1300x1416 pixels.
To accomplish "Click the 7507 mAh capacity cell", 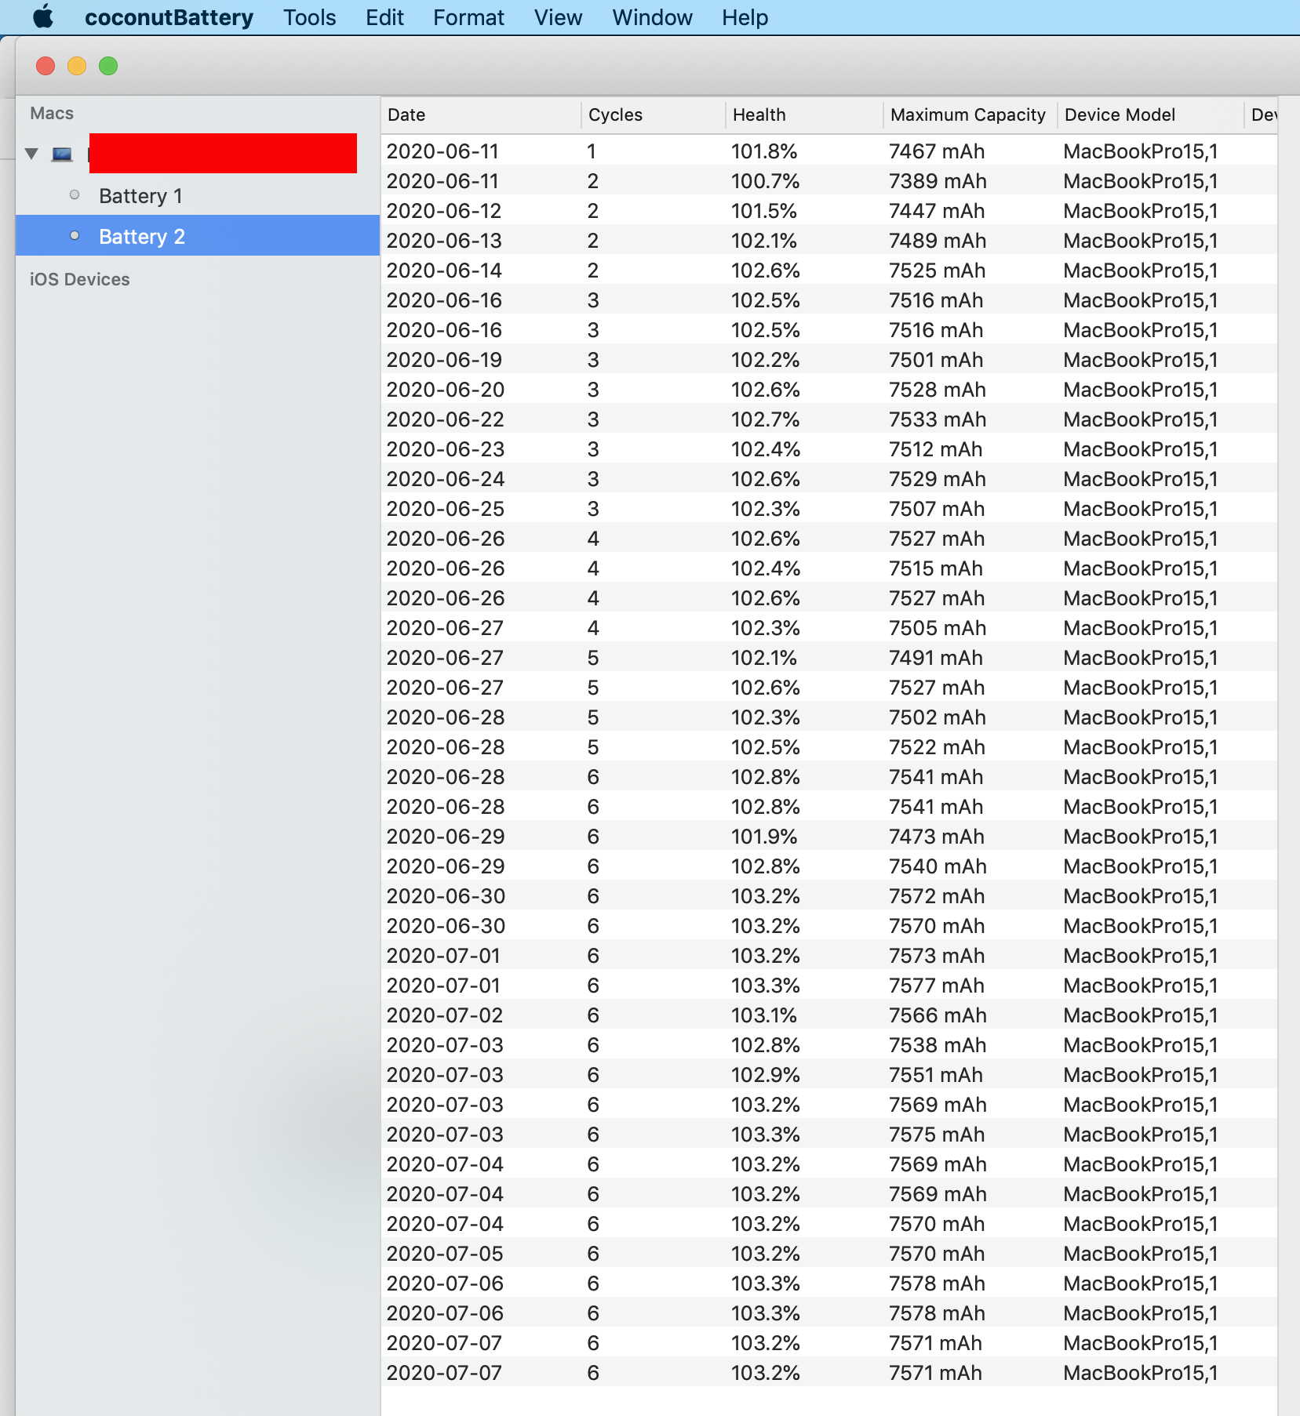I will (937, 509).
